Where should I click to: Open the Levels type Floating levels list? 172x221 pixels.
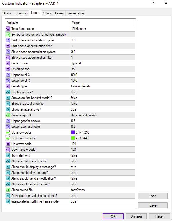click(103, 86)
